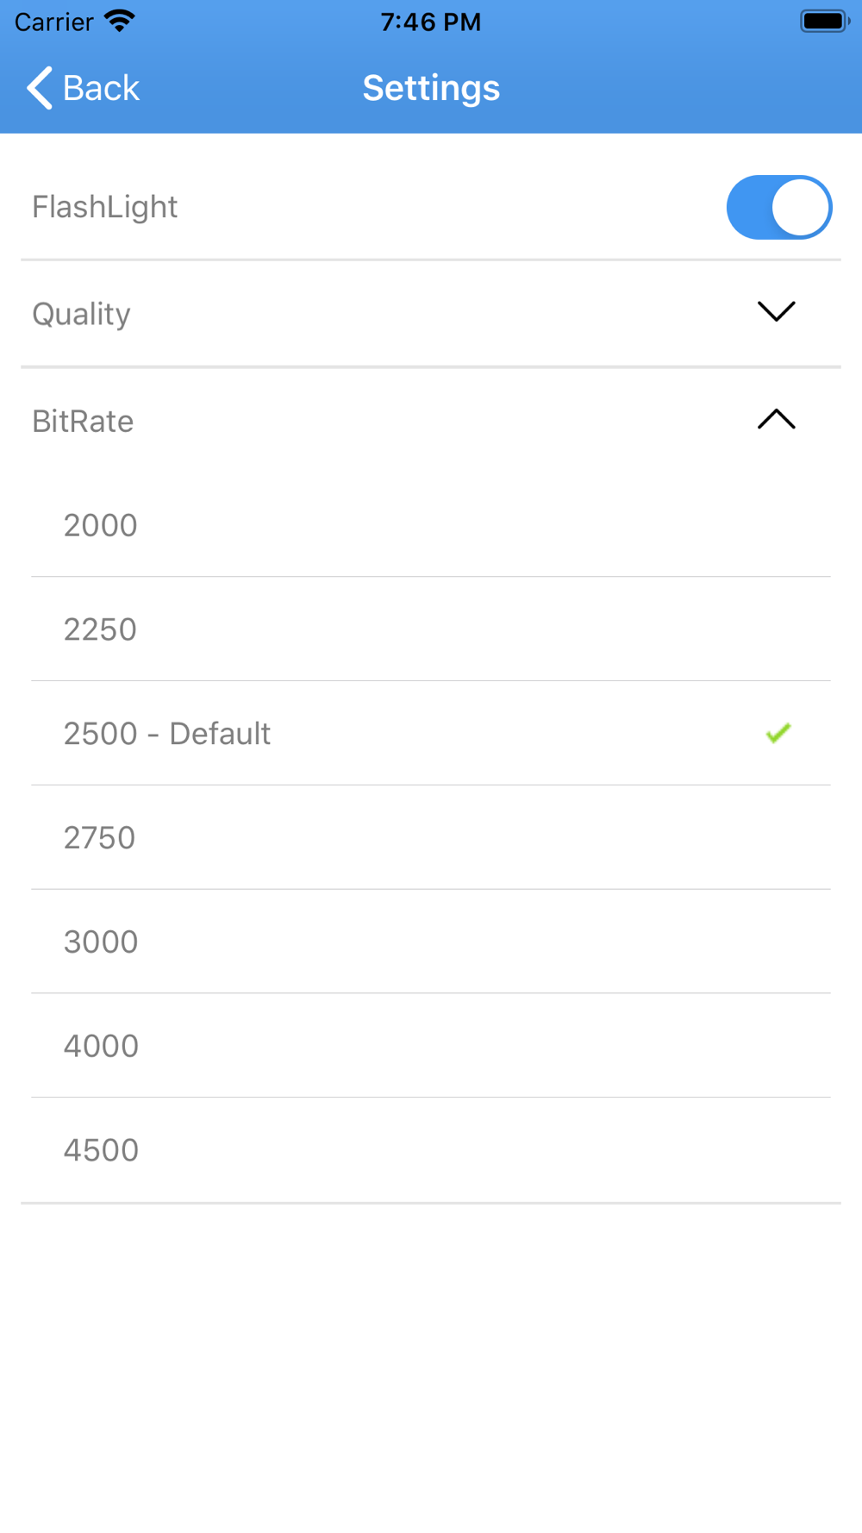Tap the battery status icon
Viewport: 862px width, 1533px height.
click(x=825, y=21)
